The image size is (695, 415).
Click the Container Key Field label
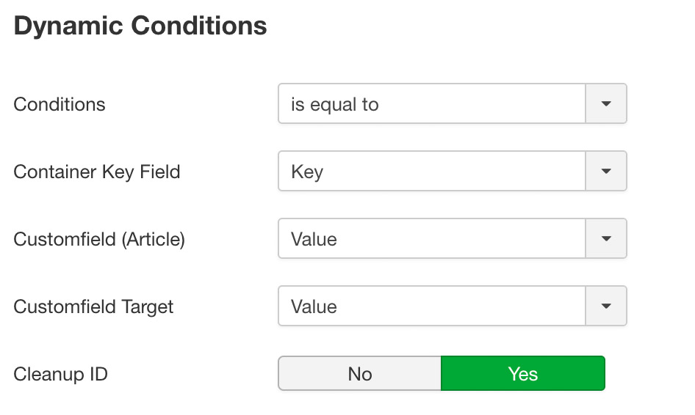97,172
